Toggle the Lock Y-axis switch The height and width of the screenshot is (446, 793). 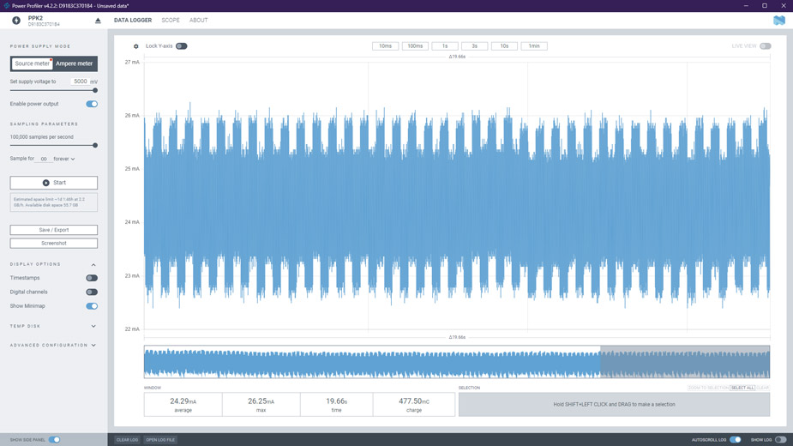pos(181,46)
